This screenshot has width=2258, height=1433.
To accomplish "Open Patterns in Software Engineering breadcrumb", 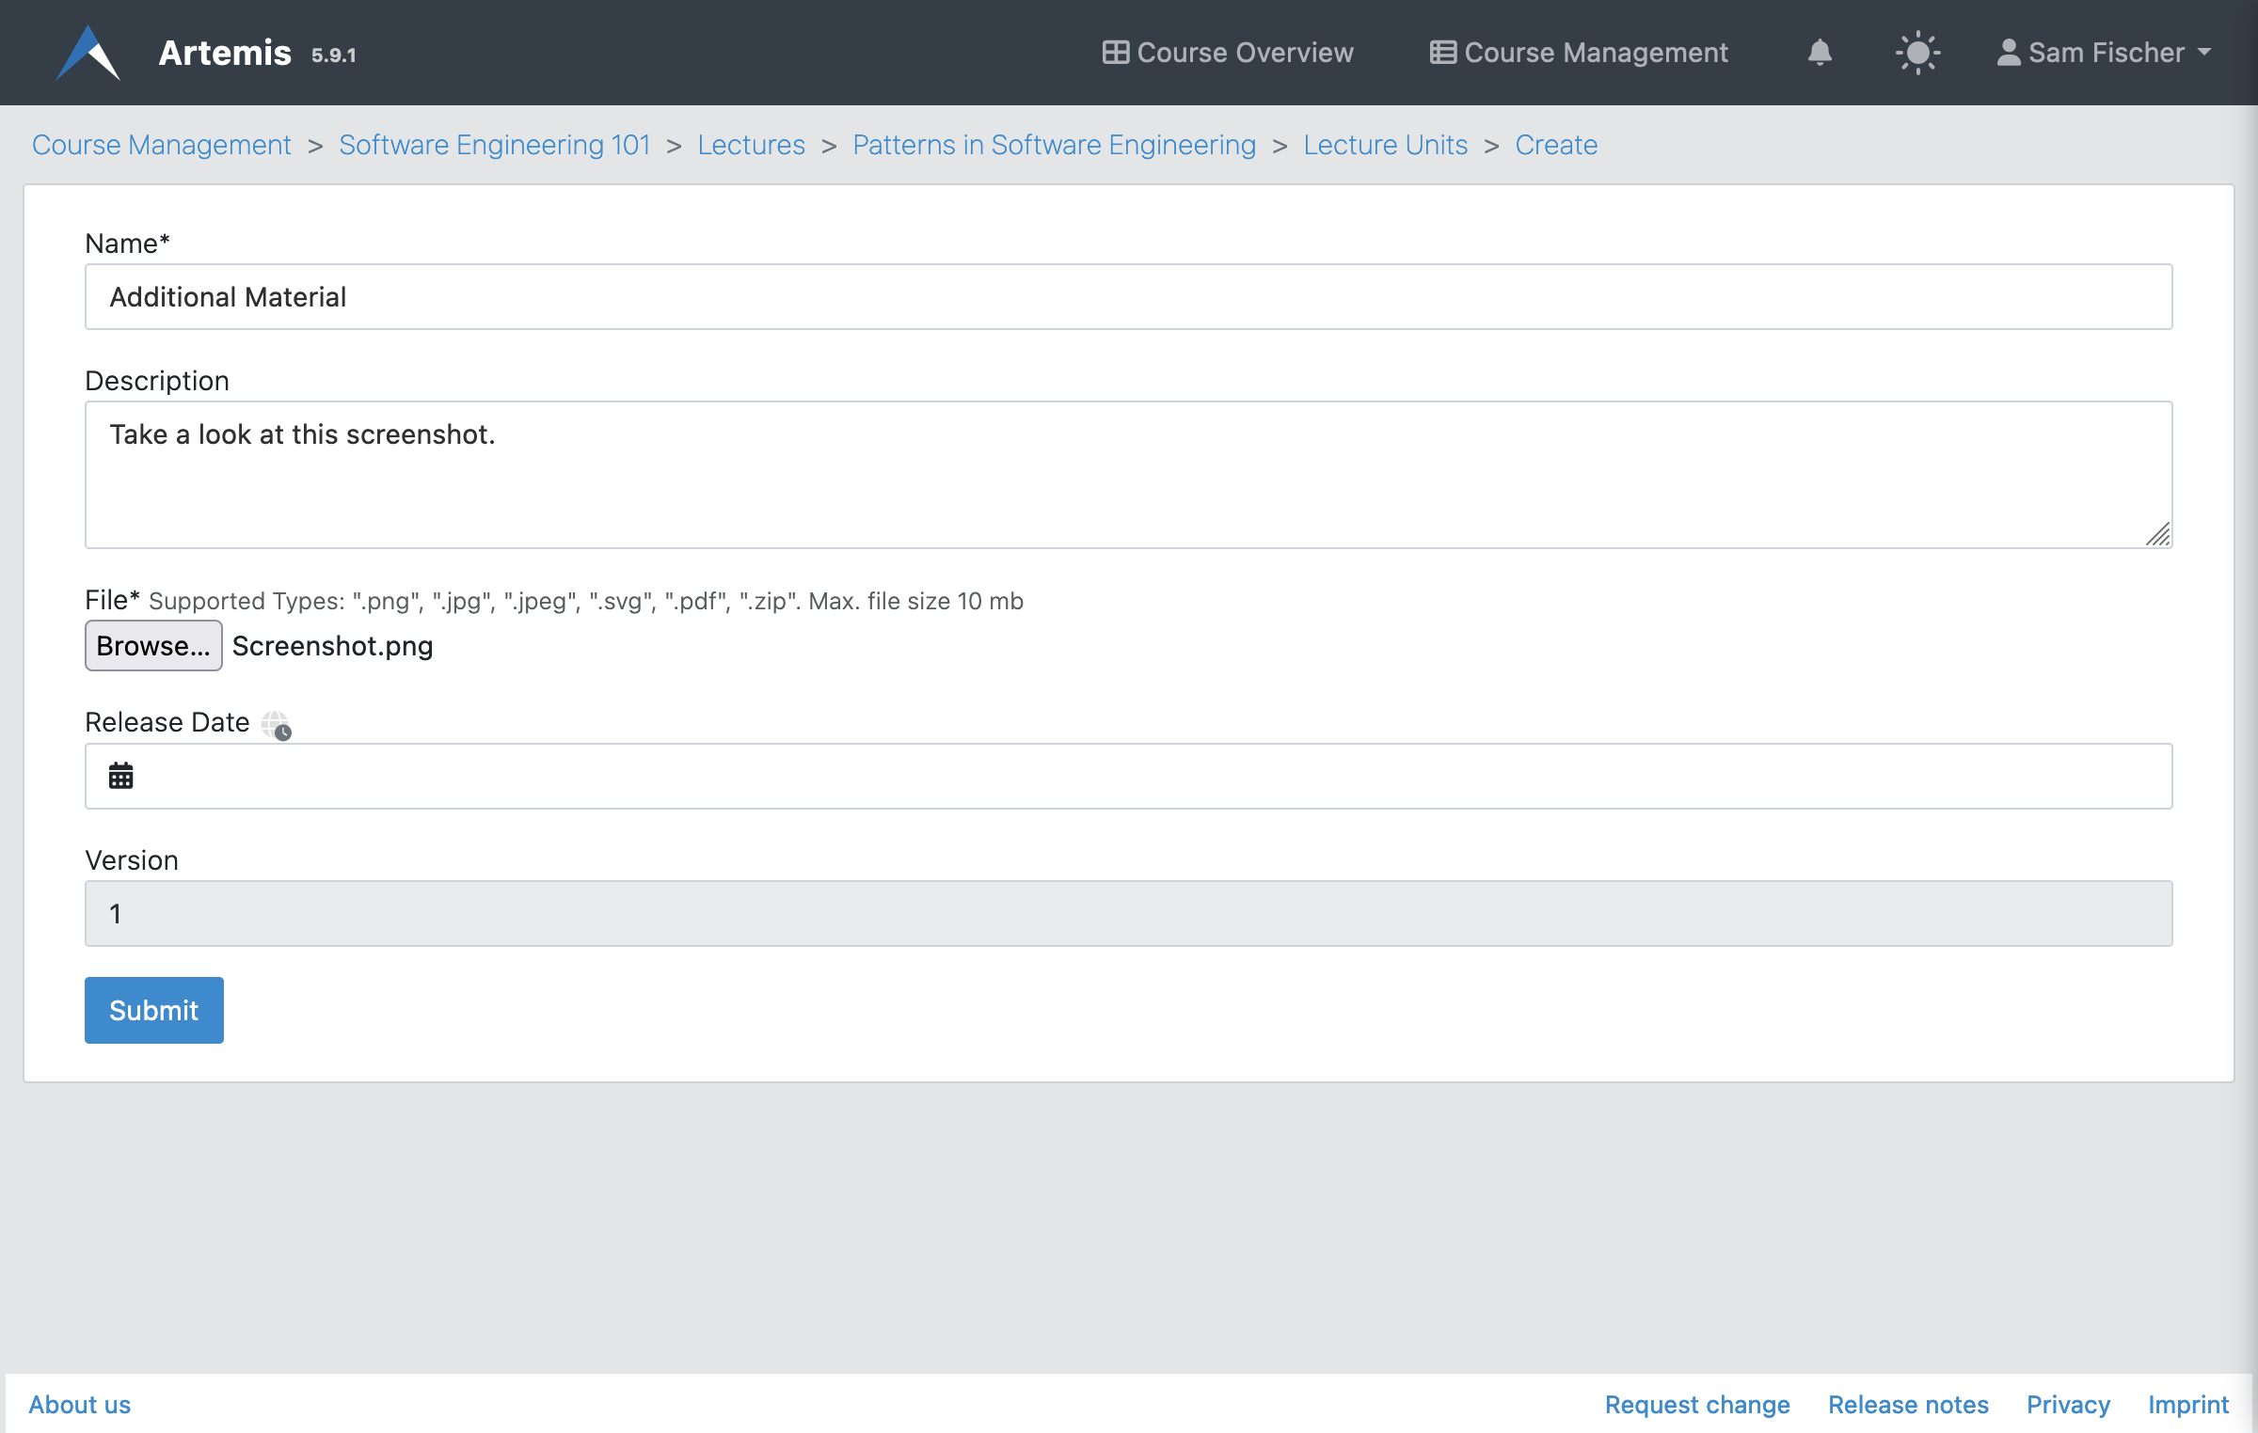I will [x=1054, y=145].
